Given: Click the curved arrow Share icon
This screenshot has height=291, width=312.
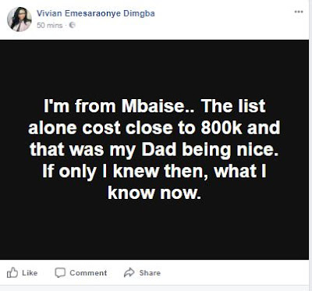Looking at the screenshot, I should coord(129,272).
